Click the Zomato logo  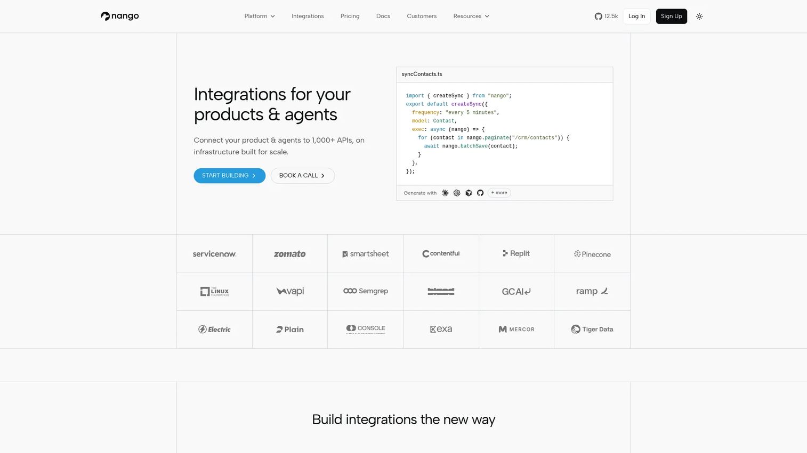(x=289, y=254)
